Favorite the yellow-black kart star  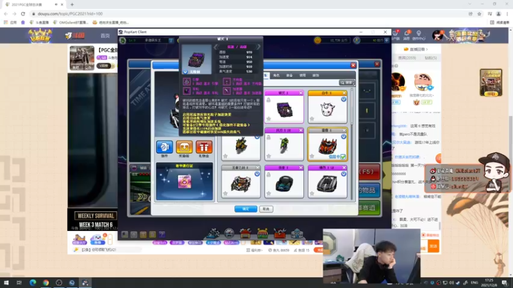point(226,156)
